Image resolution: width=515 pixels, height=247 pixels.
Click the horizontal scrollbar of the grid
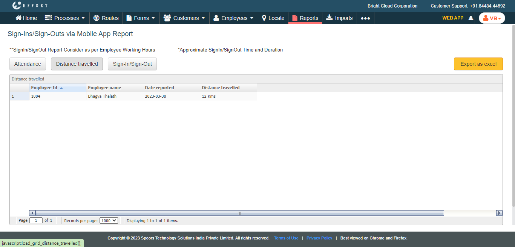pos(239,213)
